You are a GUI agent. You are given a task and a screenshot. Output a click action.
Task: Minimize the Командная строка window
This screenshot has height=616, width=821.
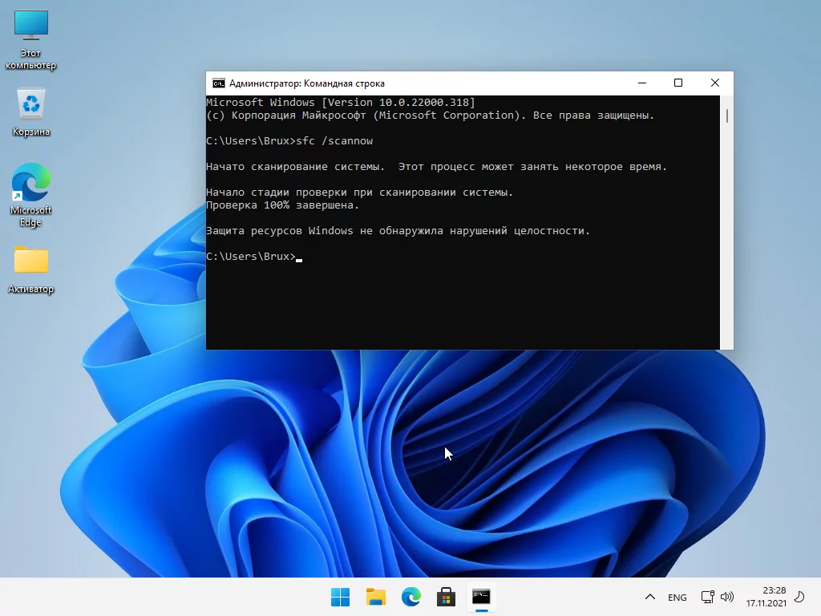[x=641, y=83]
